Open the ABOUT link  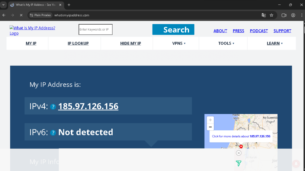pyautogui.click(x=220, y=31)
